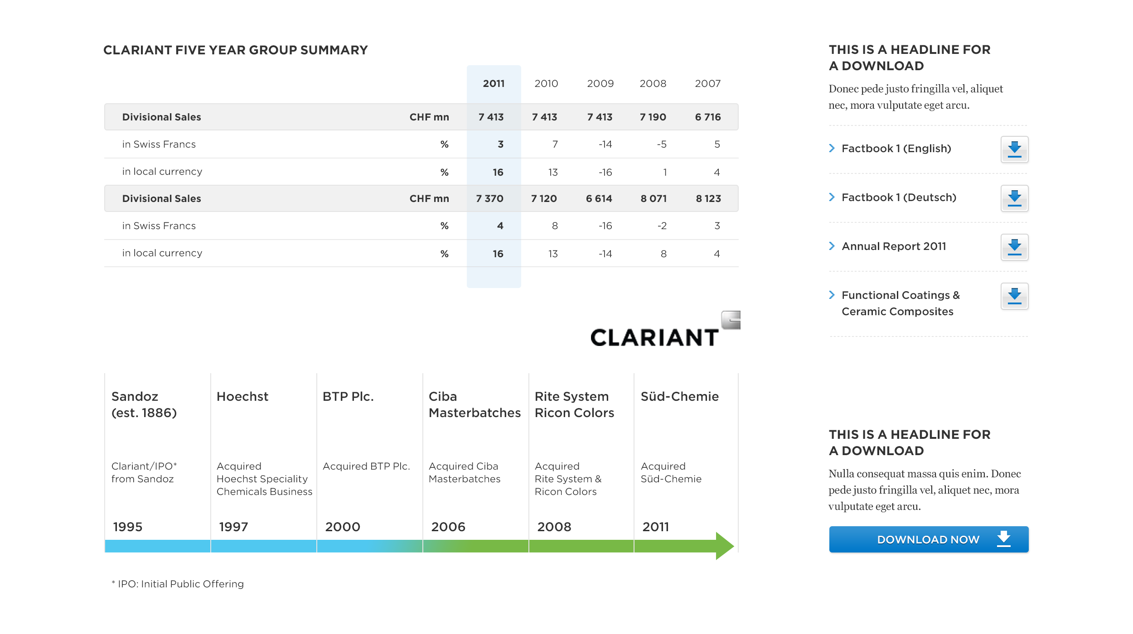Click download icon for Factbook 1 (Deutsch)
Viewport: 1133px width, 634px height.
[x=1014, y=198]
